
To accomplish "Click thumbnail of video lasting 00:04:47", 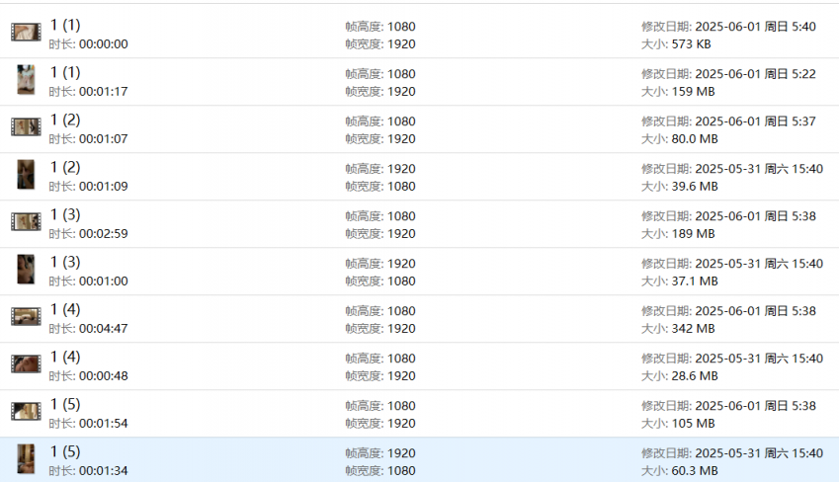I will coord(26,317).
